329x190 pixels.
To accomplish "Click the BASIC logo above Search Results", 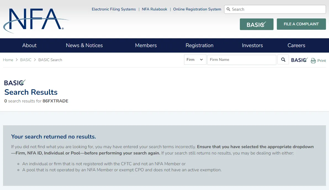I will (15, 83).
